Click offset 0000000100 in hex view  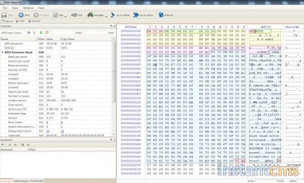pos(131,98)
